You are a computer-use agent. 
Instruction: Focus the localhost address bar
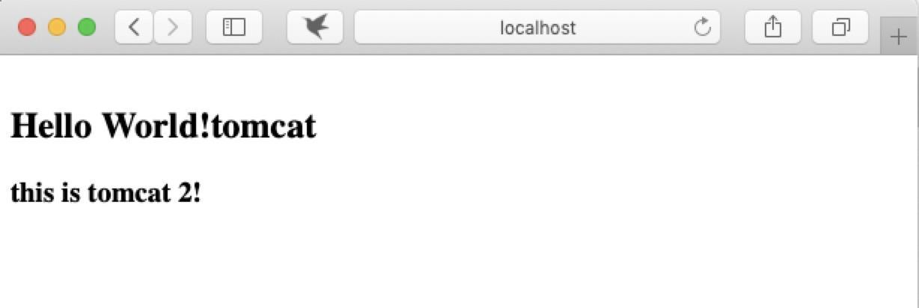[537, 28]
